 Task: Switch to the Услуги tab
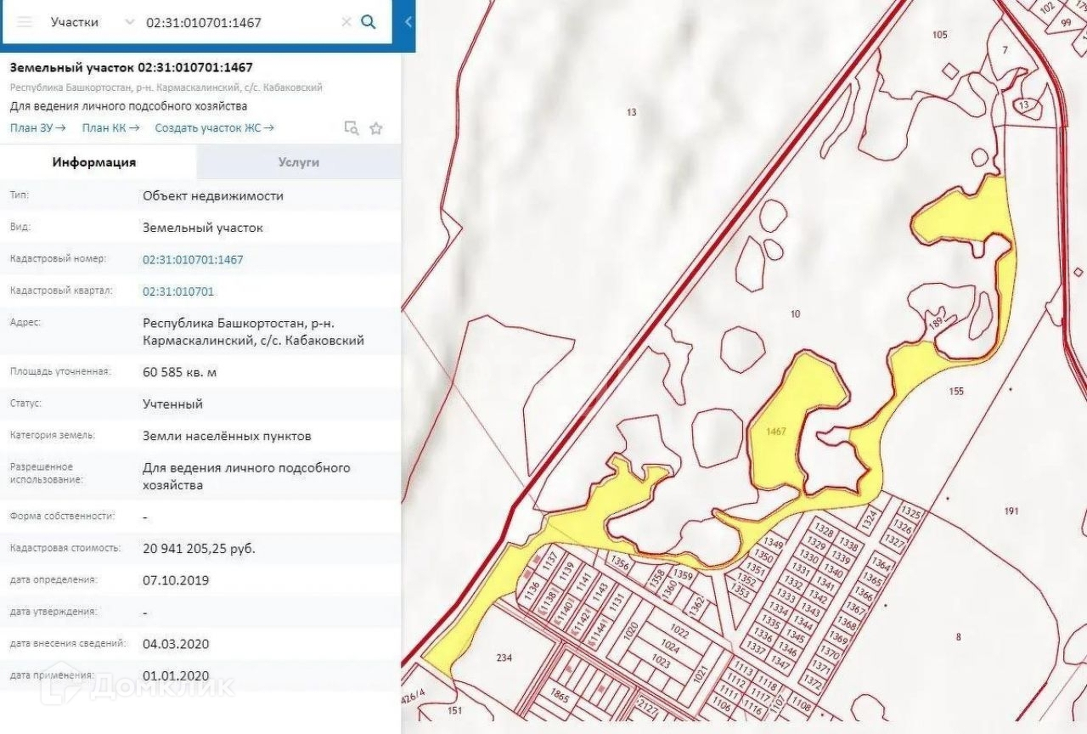[299, 162]
